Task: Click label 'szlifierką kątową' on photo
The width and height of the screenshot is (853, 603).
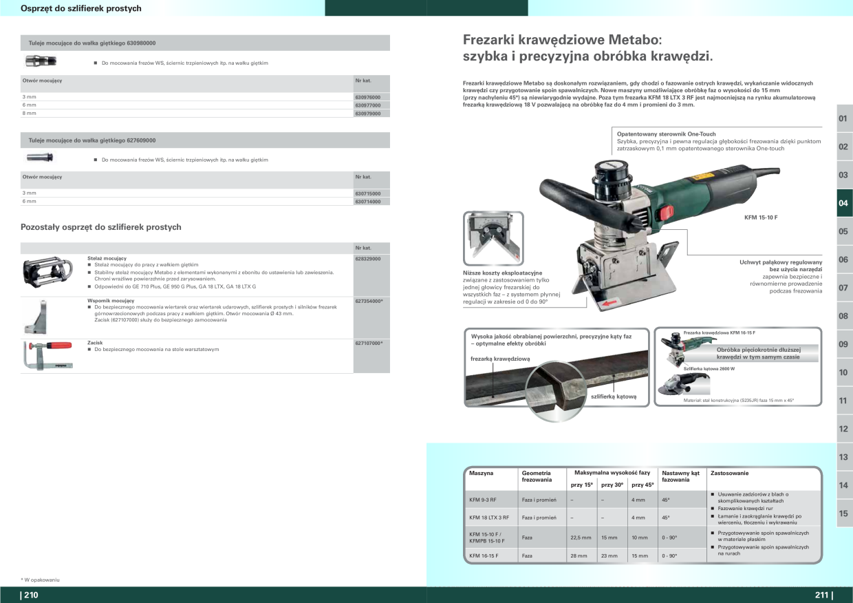Action: click(614, 396)
